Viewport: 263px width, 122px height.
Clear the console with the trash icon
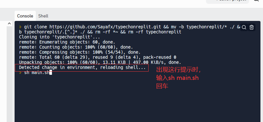(251, 27)
